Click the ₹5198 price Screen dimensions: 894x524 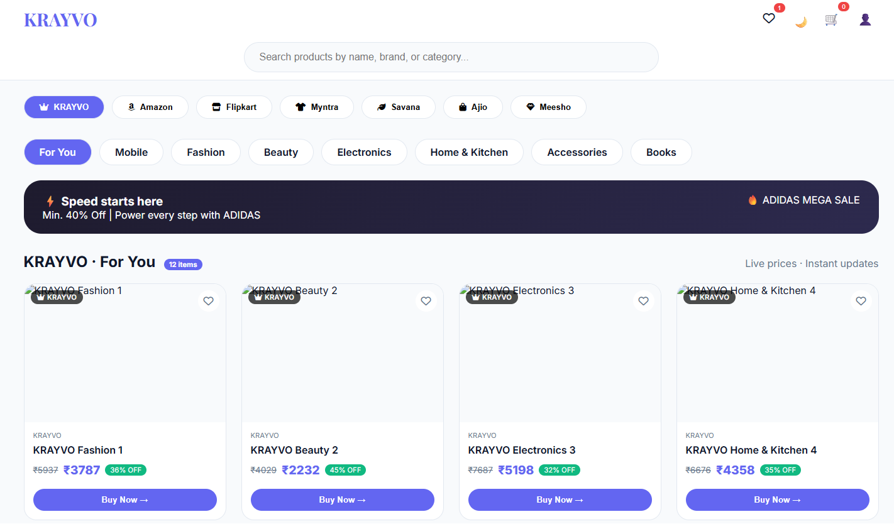516,470
